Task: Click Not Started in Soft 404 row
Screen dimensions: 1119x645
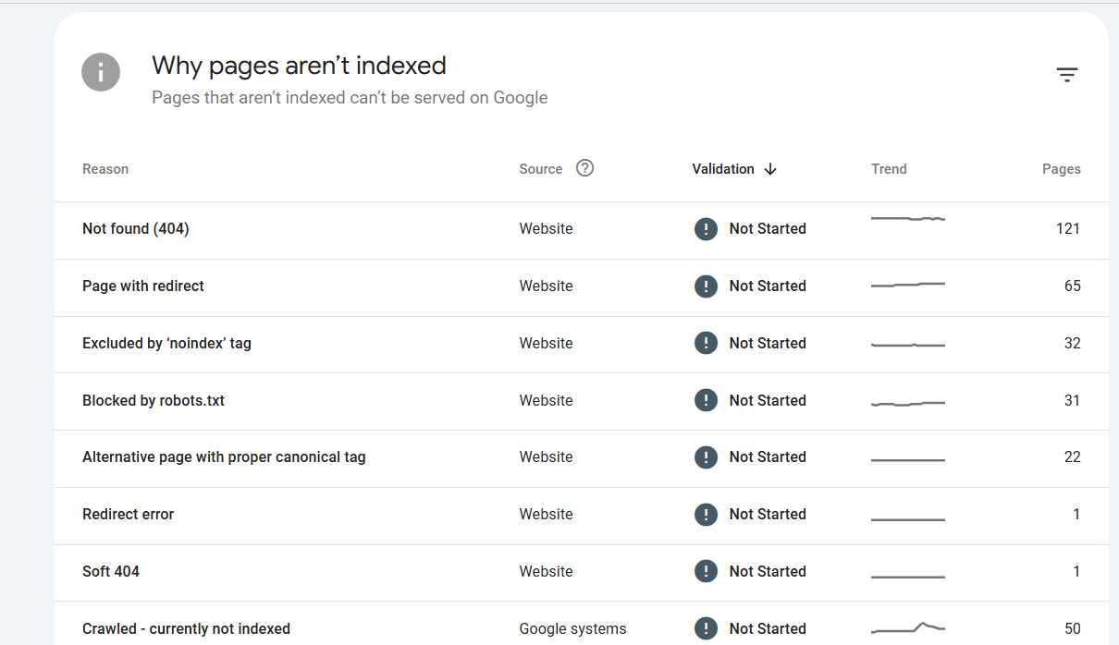Action: tap(768, 571)
